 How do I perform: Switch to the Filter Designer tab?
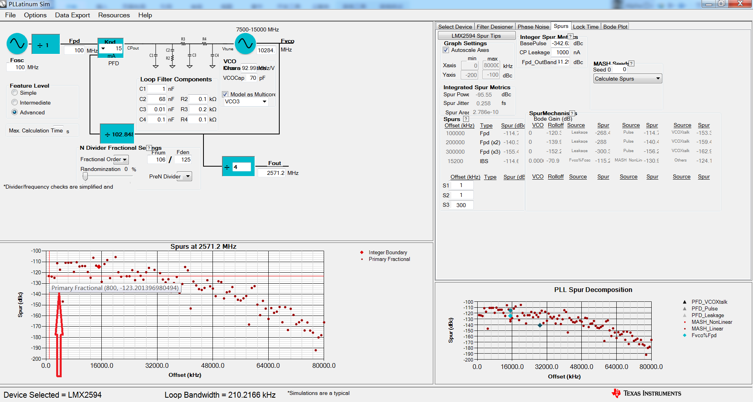pos(495,27)
